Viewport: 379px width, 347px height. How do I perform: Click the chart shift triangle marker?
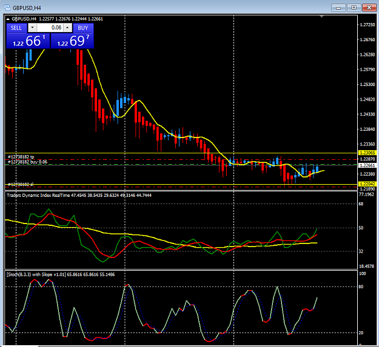[321, 16]
